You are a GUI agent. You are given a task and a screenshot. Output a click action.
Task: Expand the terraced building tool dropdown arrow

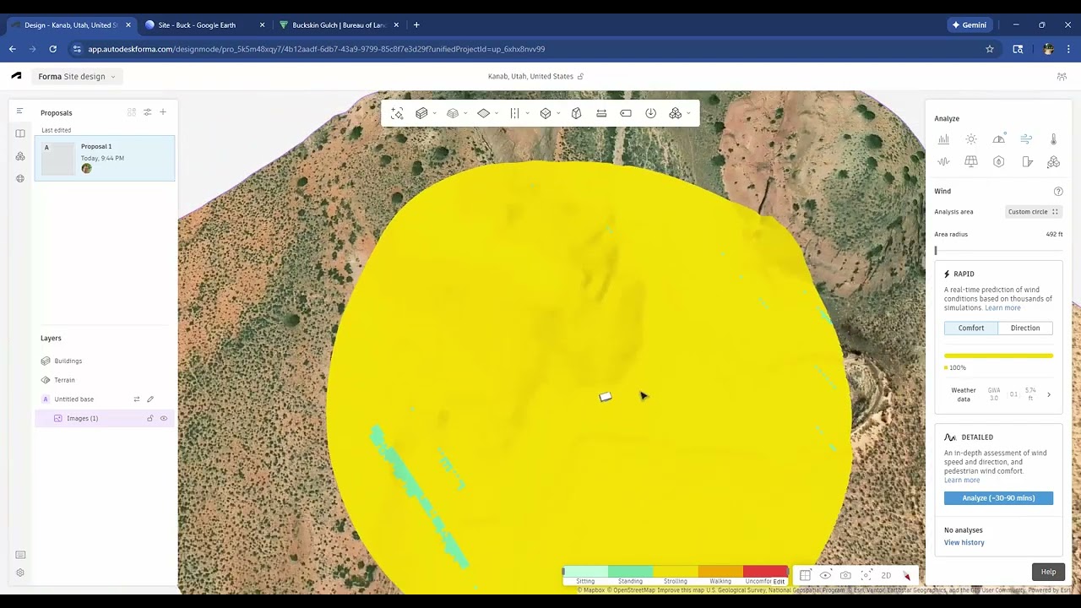465,113
